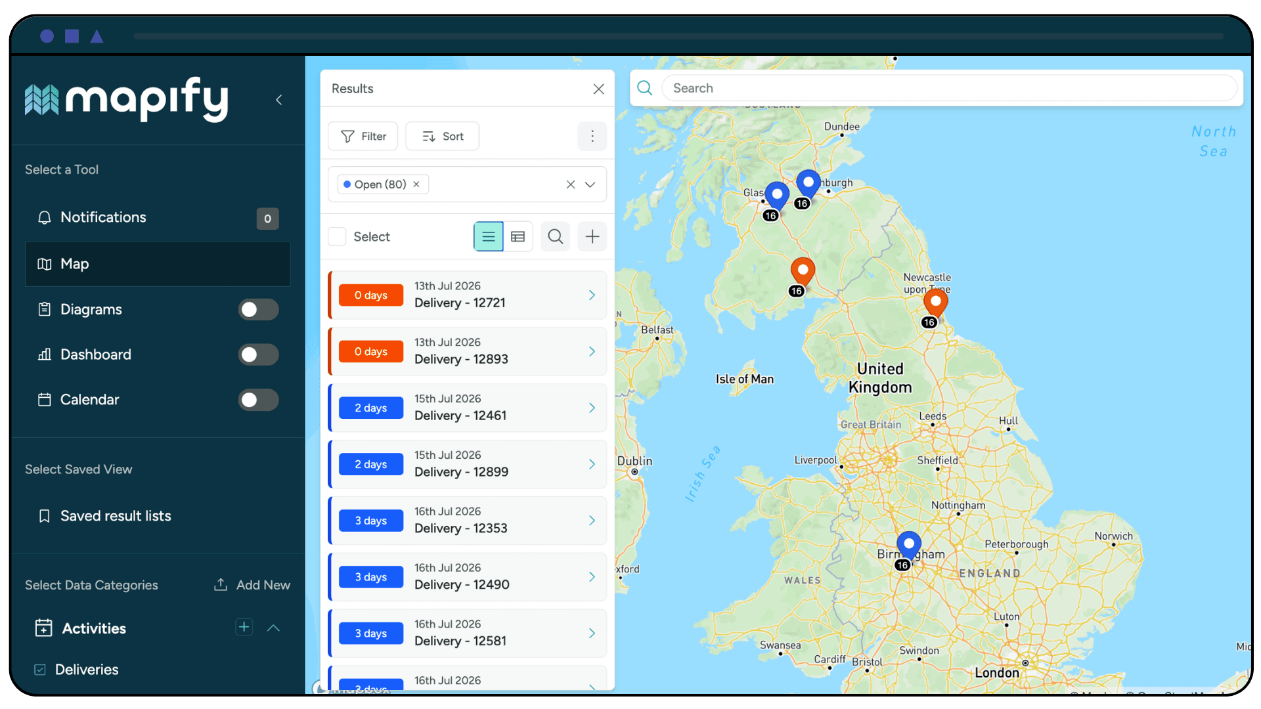Collapse the sidebar with the left chevron

click(x=279, y=100)
